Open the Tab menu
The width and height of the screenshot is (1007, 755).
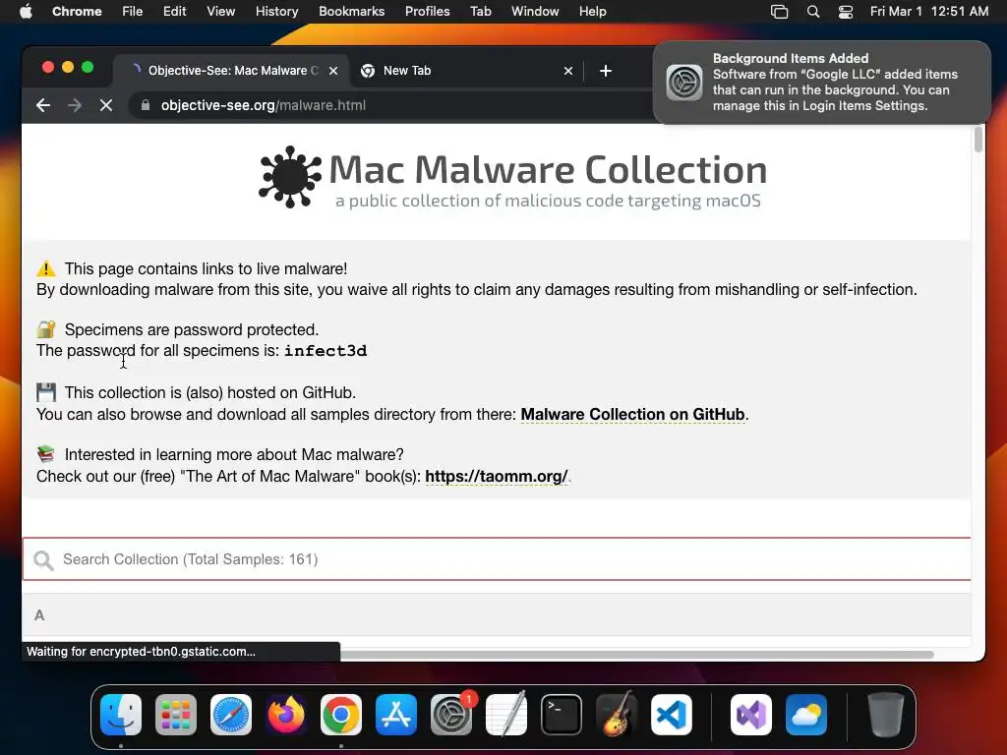480,11
